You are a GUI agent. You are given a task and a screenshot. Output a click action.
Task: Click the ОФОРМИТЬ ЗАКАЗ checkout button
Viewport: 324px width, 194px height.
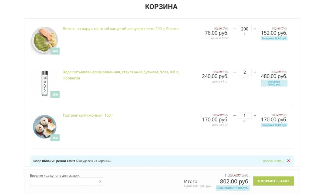(274, 181)
